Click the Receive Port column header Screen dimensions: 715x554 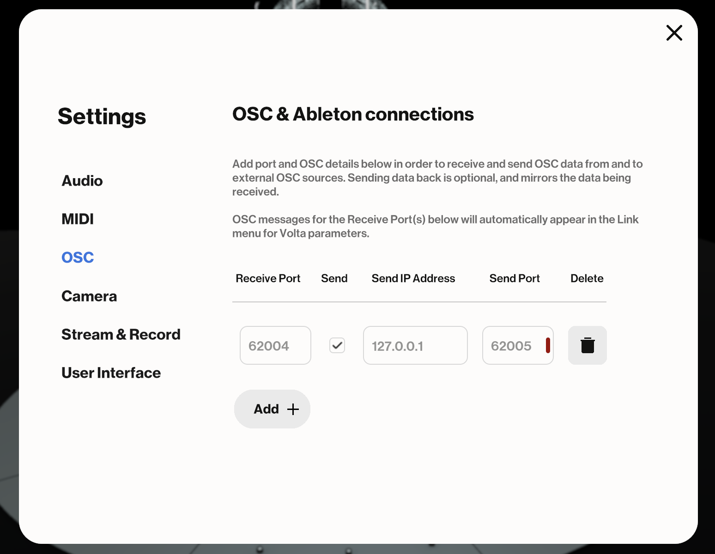[x=268, y=278]
